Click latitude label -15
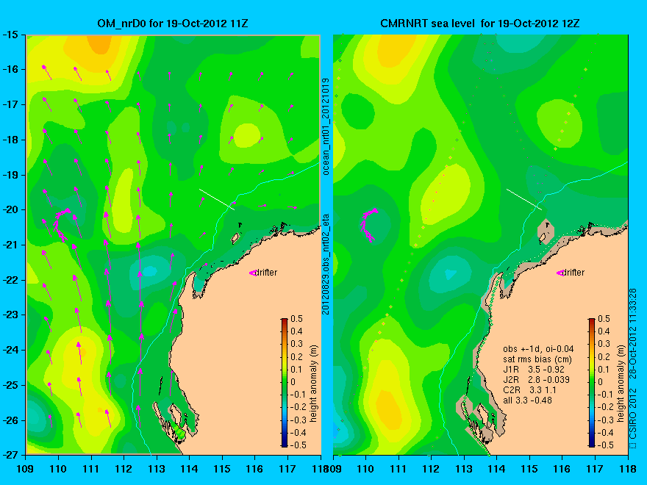This screenshot has width=647, height=485. click(x=10, y=35)
